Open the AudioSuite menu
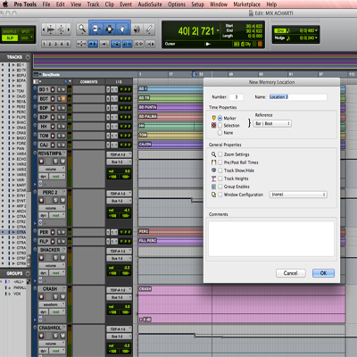 pos(150,4)
